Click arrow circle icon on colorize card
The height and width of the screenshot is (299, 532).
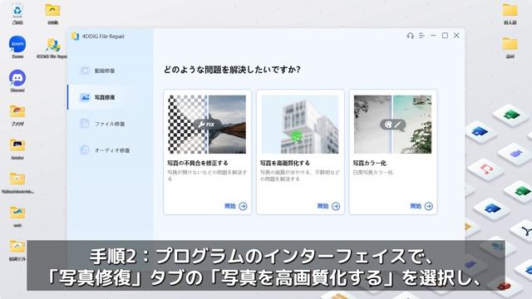tap(429, 206)
